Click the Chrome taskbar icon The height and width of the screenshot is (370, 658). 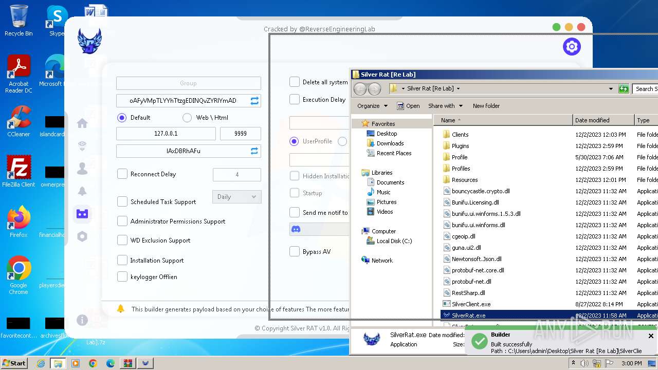[93, 363]
